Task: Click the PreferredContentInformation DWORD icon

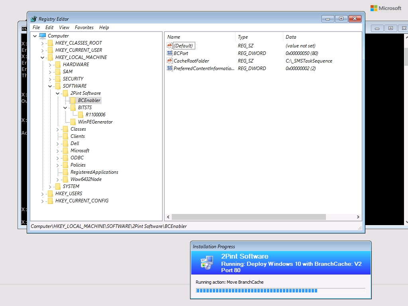Action: coord(170,69)
